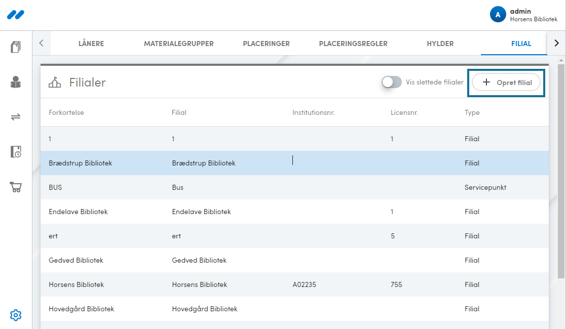Click the admin user avatar

point(498,15)
